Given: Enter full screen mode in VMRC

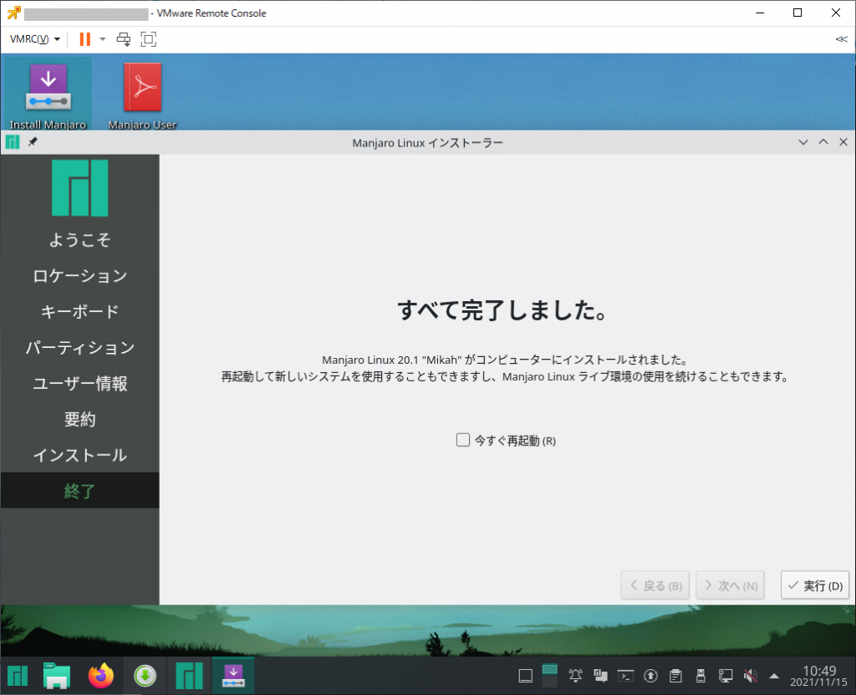Looking at the screenshot, I should click(x=149, y=39).
